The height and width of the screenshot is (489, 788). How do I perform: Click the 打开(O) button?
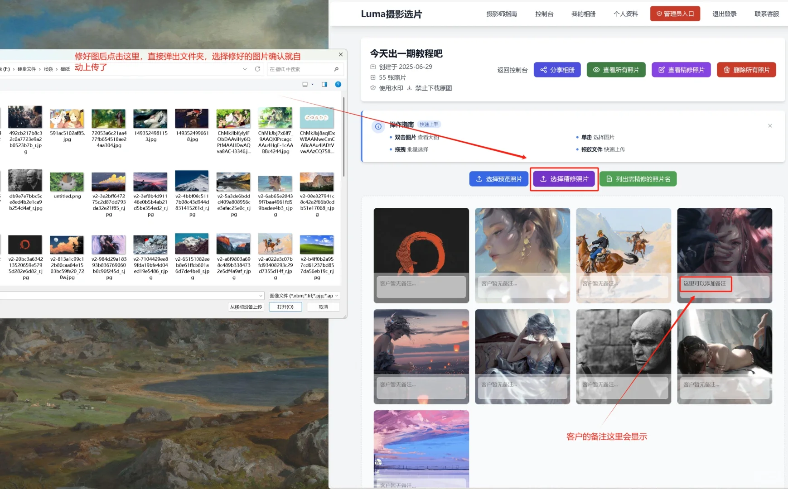click(285, 307)
